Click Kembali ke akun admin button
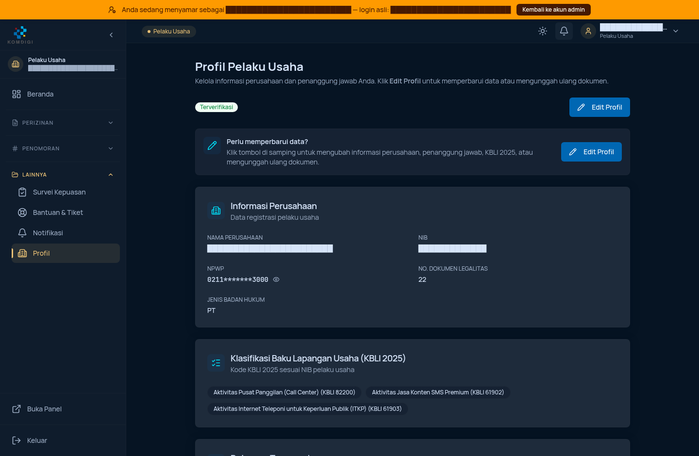The height and width of the screenshot is (456, 699). point(553,10)
